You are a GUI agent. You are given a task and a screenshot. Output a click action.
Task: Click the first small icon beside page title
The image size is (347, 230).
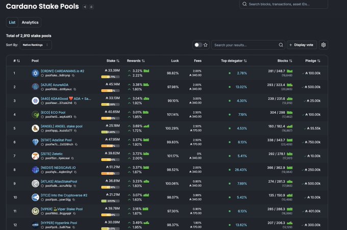pos(85,7)
